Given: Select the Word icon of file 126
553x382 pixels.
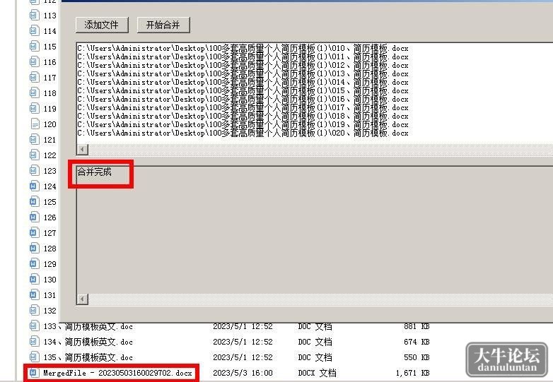Looking at the screenshot, I should pos(34,217).
